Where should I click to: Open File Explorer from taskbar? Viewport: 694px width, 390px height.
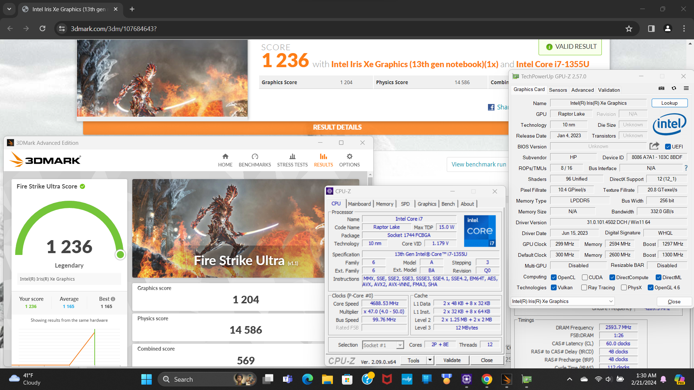pos(327,380)
